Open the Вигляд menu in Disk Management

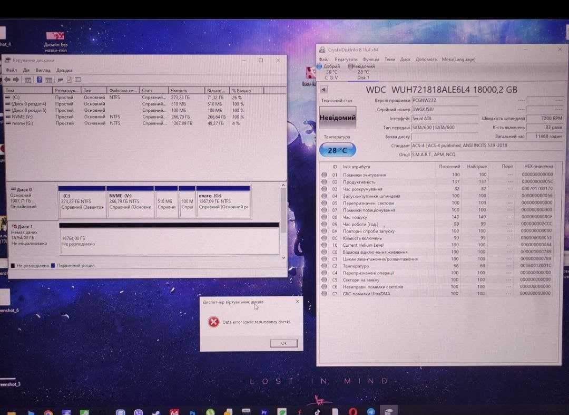pos(43,70)
